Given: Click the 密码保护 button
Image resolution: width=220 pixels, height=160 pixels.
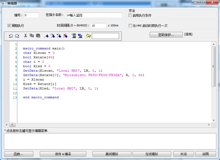Looking at the screenshot, I should click(x=166, y=35).
